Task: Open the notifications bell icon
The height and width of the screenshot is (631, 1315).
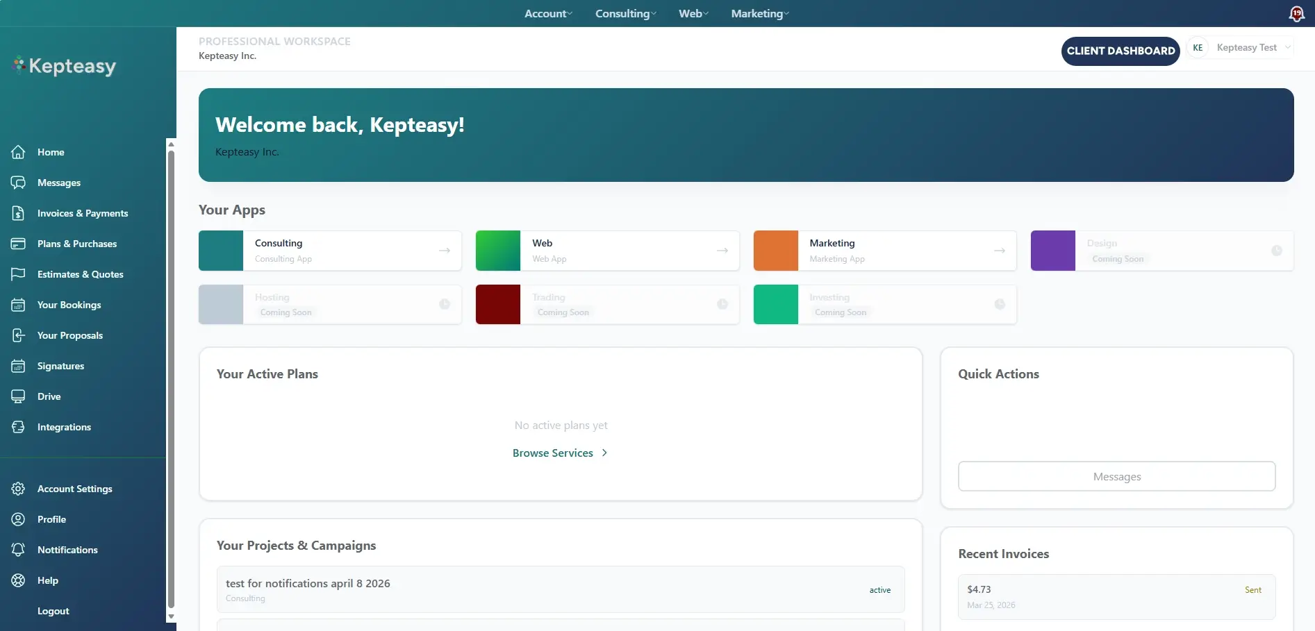Action: coord(1296,14)
